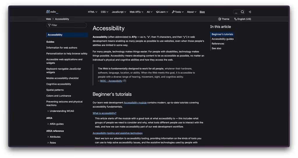This screenshot has height=158, width=298.
Task: Open the What is accessibility? link
Action: pyautogui.click(x=104, y=113)
